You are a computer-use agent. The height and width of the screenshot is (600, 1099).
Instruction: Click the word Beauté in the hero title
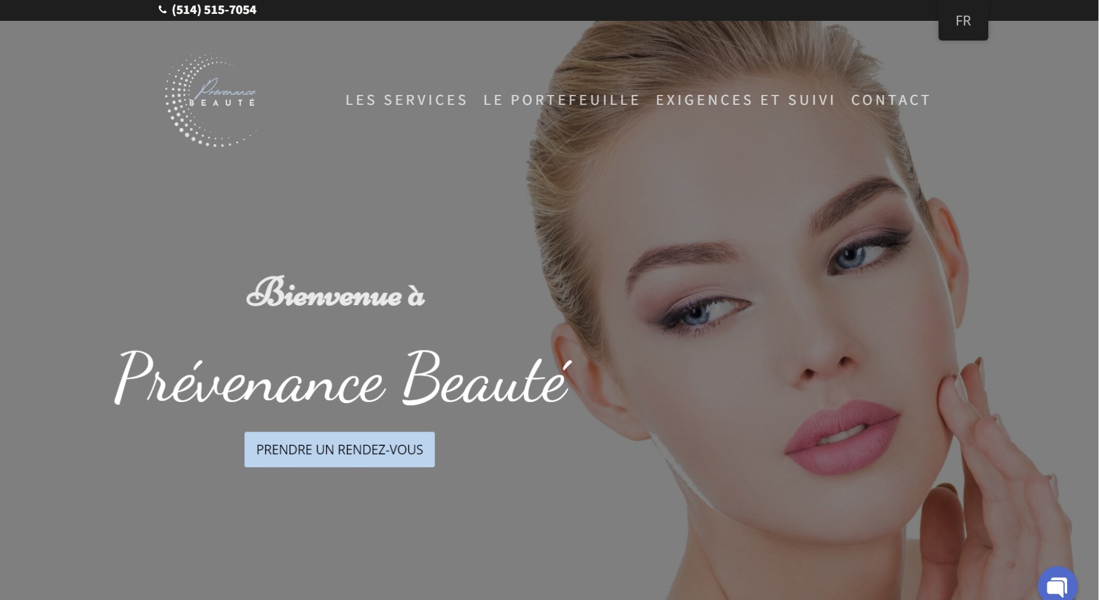(x=485, y=379)
